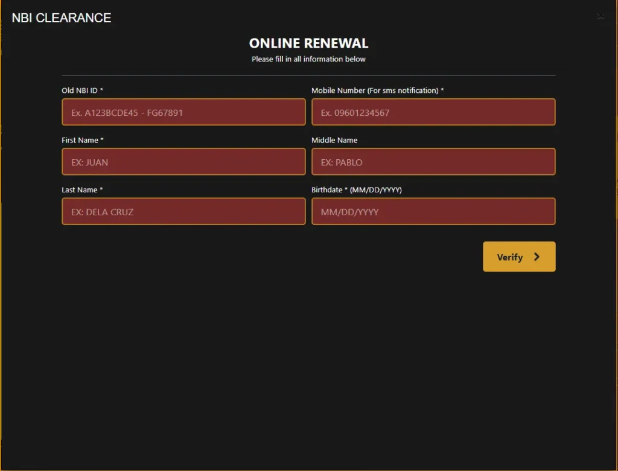This screenshot has width=618, height=471.
Task: Select the First Name input field
Action: 183,162
